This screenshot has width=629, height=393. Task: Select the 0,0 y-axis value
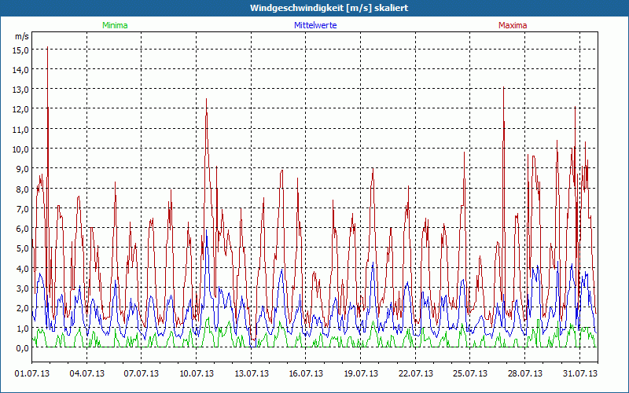tap(24, 347)
